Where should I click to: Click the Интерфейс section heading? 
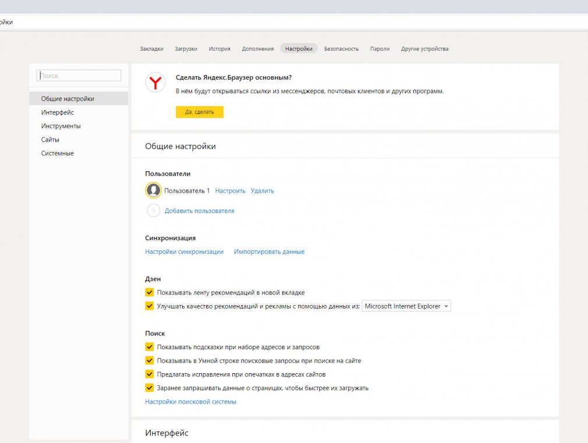tap(167, 433)
